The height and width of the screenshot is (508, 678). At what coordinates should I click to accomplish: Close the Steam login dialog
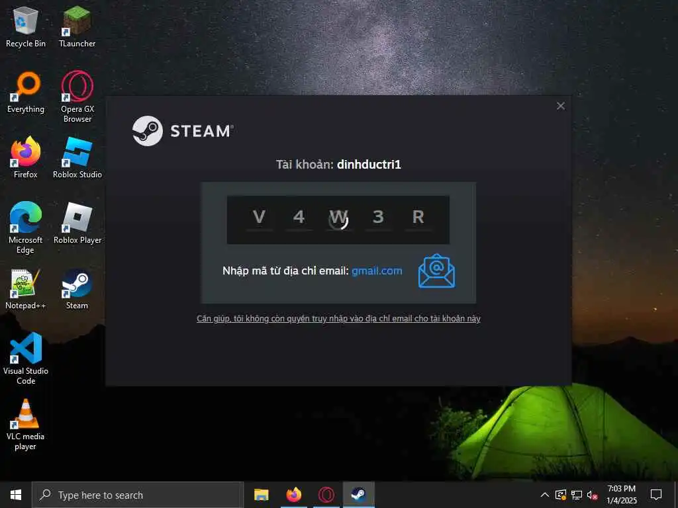point(560,106)
